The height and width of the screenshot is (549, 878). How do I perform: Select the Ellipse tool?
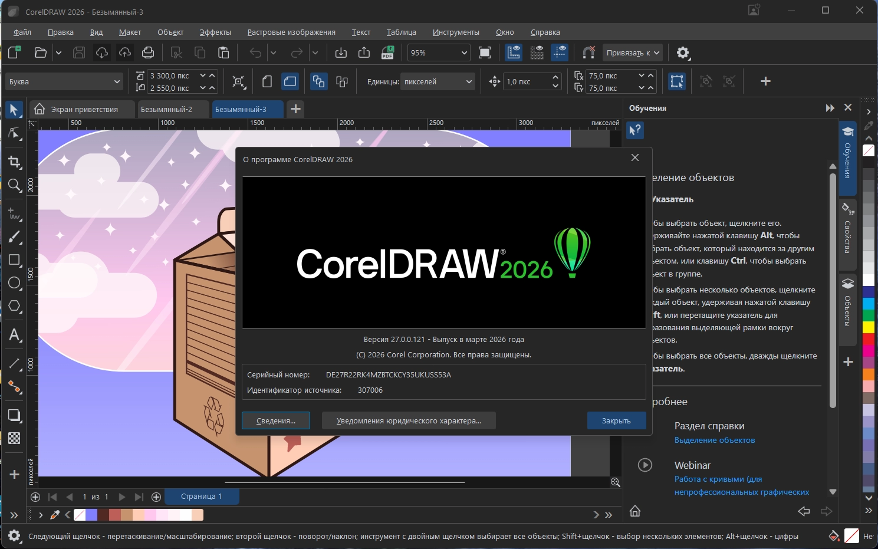pos(14,283)
